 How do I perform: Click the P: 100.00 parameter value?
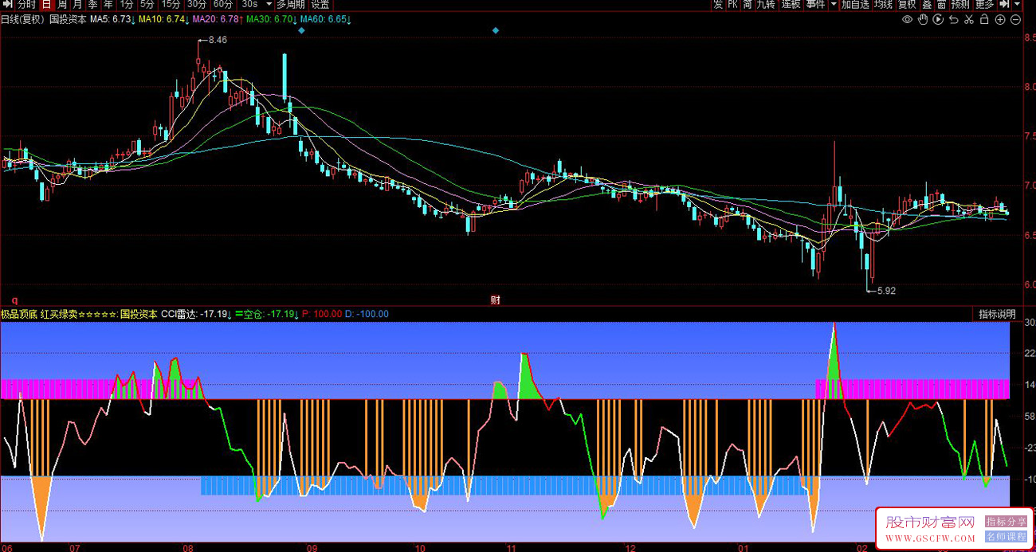pyautogui.click(x=322, y=314)
